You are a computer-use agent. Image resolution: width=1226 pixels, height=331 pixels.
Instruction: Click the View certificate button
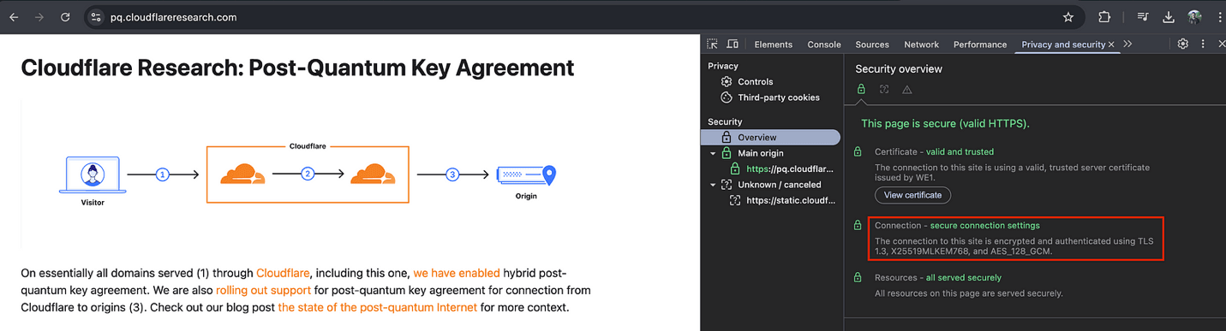point(912,195)
